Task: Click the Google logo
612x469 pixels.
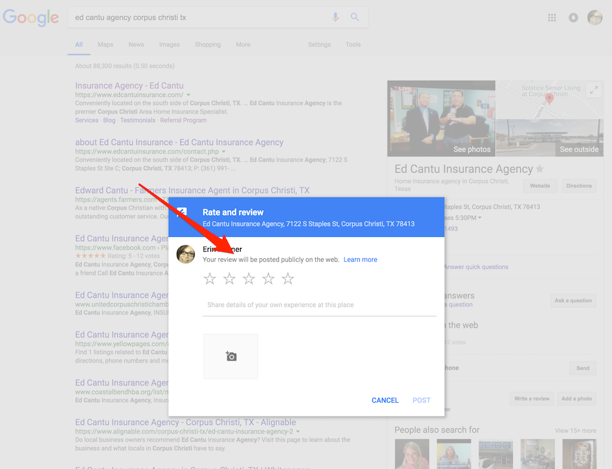Action: click(x=31, y=18)
